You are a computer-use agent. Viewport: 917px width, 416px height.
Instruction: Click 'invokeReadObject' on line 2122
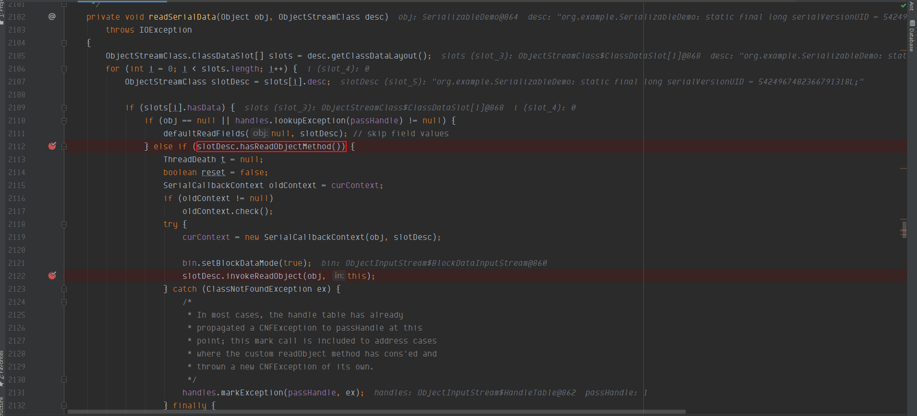(x=264, y=276)
